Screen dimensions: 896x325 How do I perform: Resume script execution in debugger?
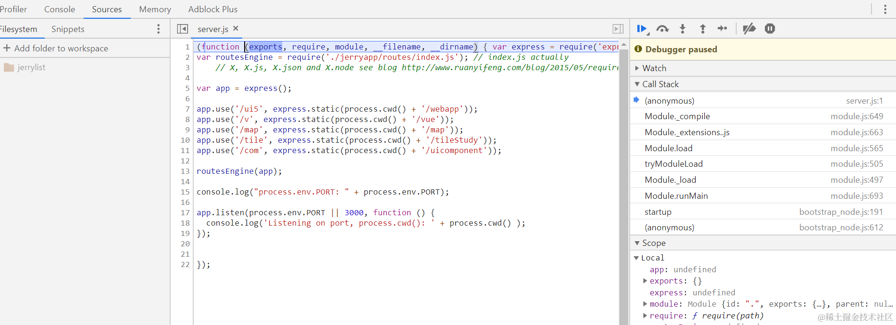(641, 29)
